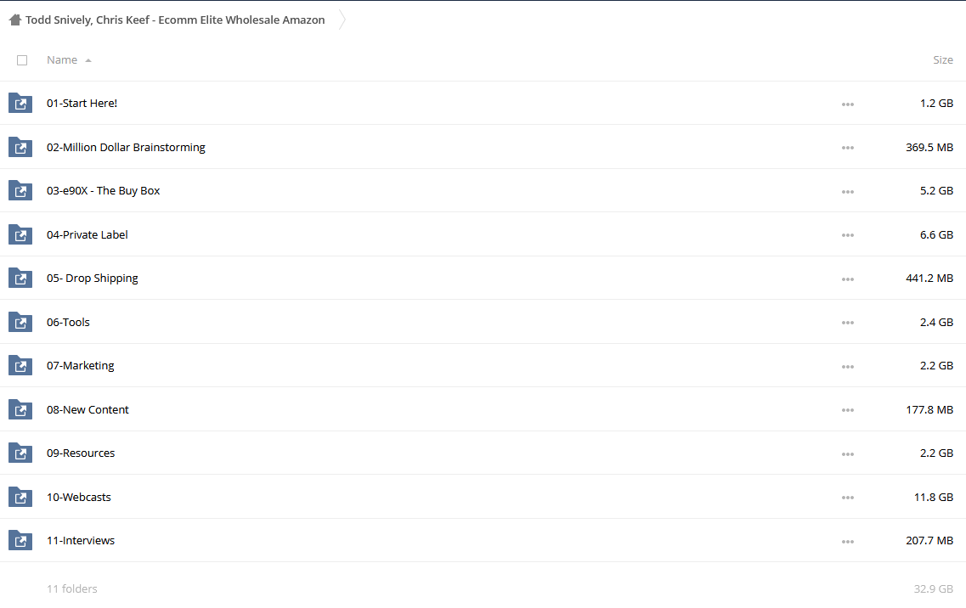Open the 11-Interviews folder icon
Viewport: 966px width, 608px height.
pos(20,540)
